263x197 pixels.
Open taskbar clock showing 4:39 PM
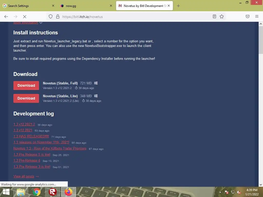click(252, 192)
